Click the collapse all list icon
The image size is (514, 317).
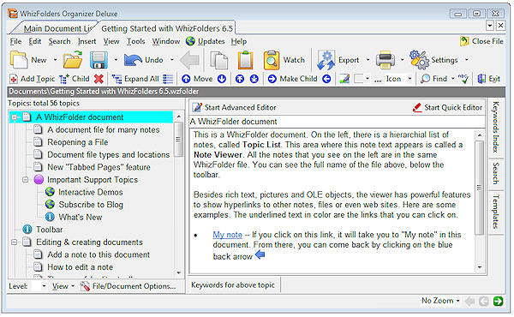click(x=168, y=79)
